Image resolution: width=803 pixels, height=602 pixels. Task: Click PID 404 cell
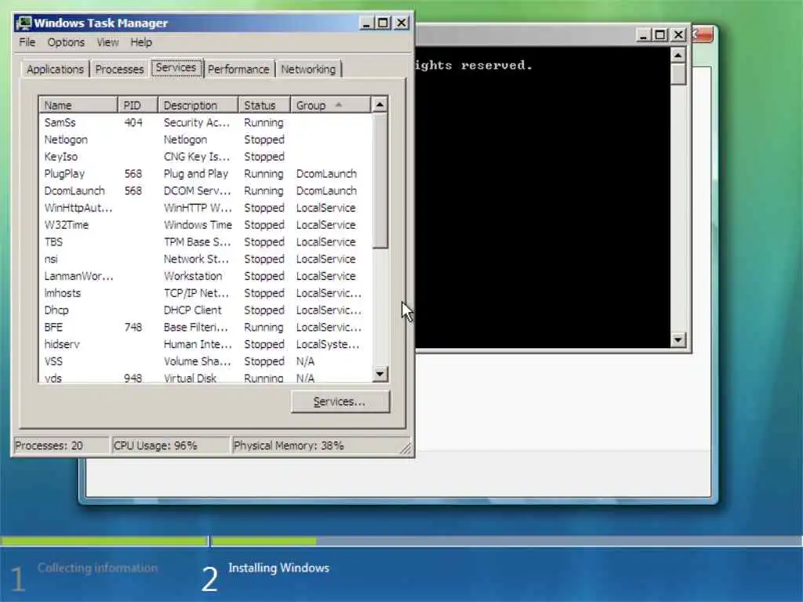(x=133, y=122)
